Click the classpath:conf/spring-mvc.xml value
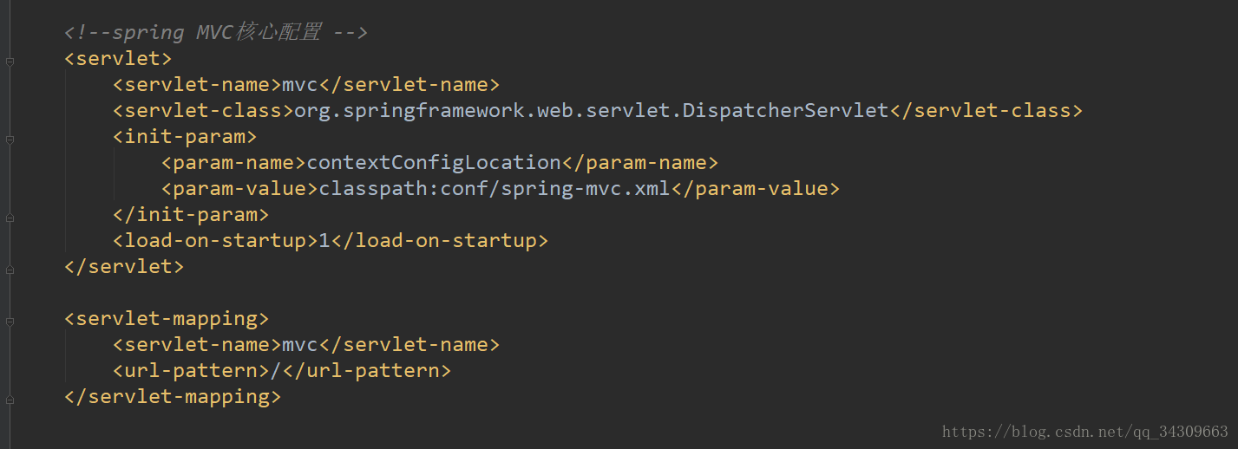Image resolution: width=1238 pixels, height=449 pixels. coord(495,189)
